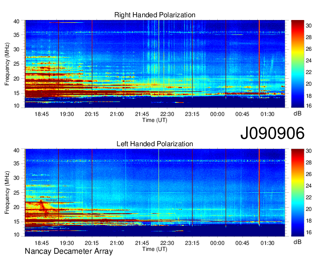Select the "18:45" time tick on the Right Handed plot
317x257 pixels.
click(41, 114)
